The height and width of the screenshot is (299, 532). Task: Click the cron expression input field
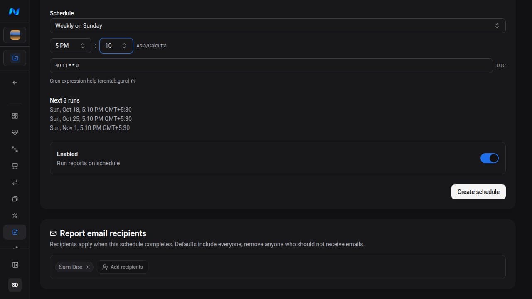(x=271, y=66)
